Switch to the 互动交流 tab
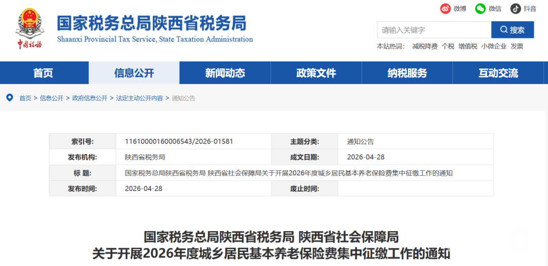Image resolution: width=548 pixels, height=266 pixels. [x=498, y=73]
